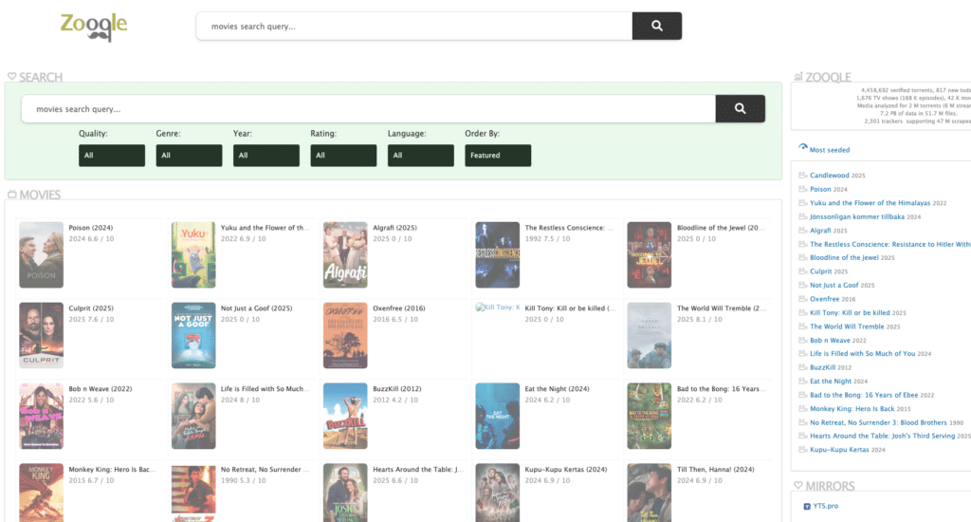Open the Hearts Around the Table poster
This screenshot has height=522, width=971.
pos(345,493)
